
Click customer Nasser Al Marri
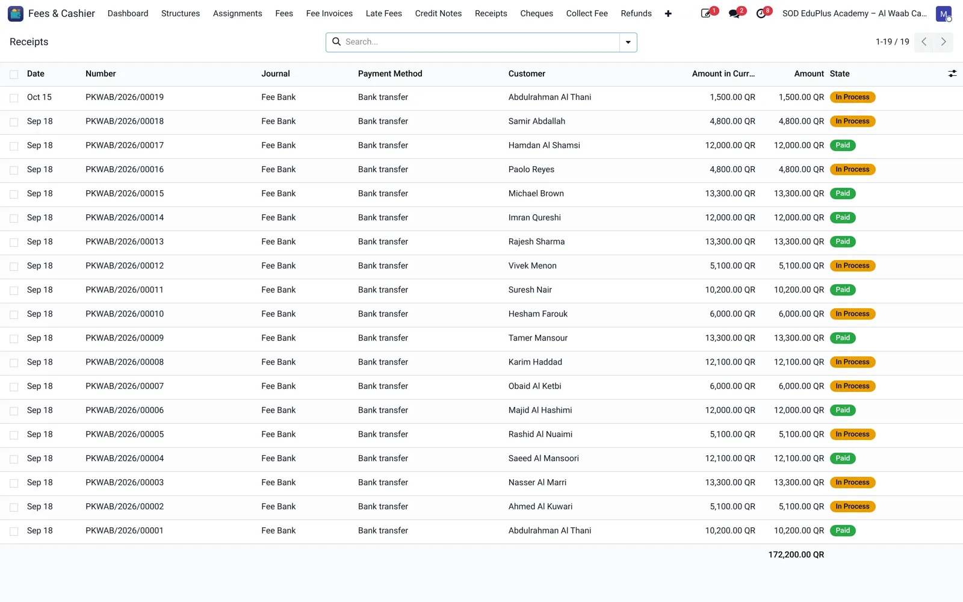[537, 482]
